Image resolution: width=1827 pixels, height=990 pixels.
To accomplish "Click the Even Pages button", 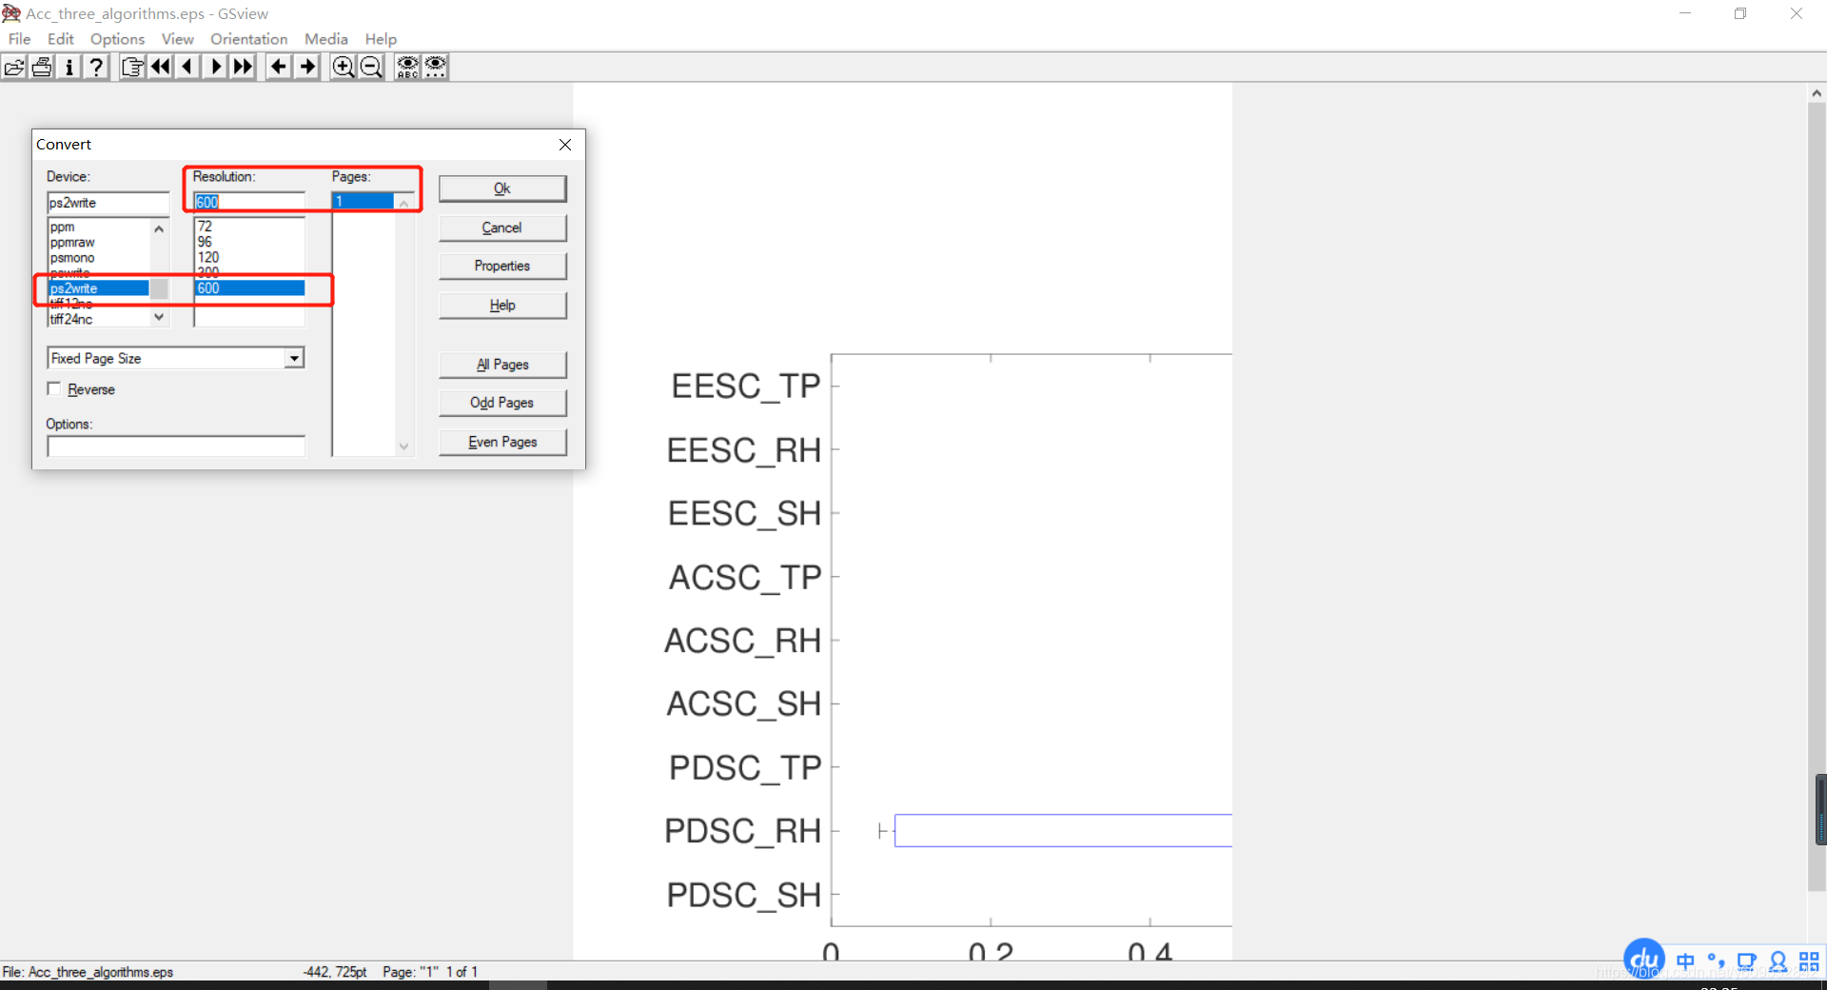I will [502, 442].
